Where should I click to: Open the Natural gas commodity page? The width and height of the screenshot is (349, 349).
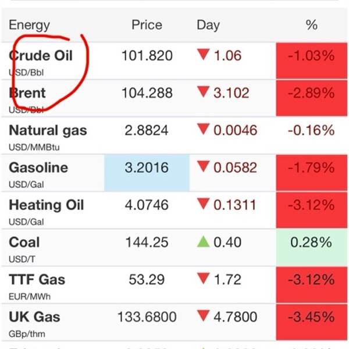(48, 130)
